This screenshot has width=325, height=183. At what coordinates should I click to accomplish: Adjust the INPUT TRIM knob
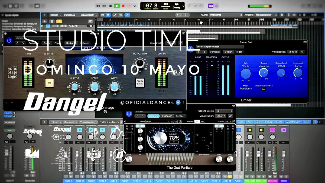49,63
